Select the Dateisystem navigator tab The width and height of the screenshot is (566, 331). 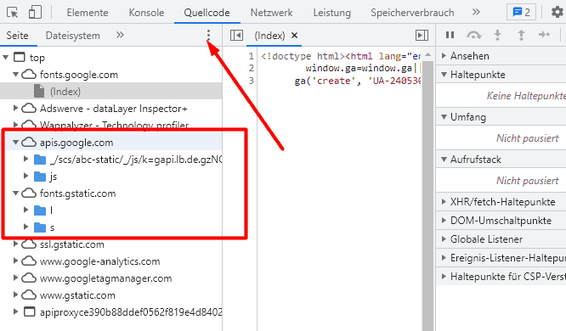click(x=72, y=36)
